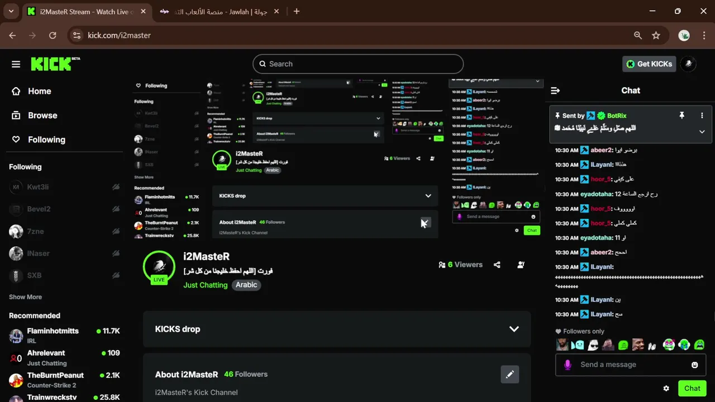The image size is (715, 402).
Task: Click the Search box in the page header
Action: click(x=358, y=64)
